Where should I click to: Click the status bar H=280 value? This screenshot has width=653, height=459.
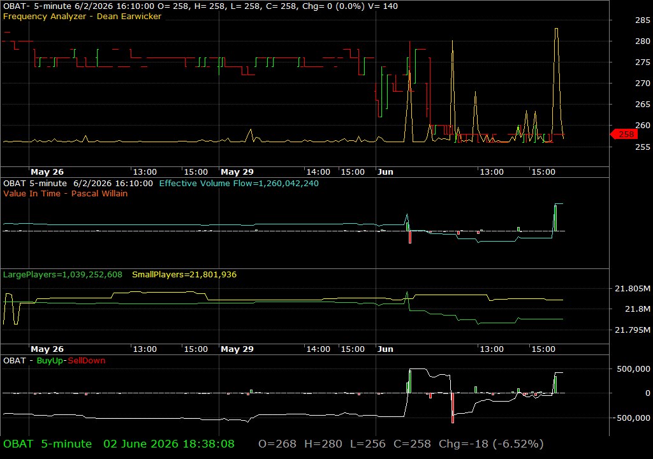tap(323, 444)
